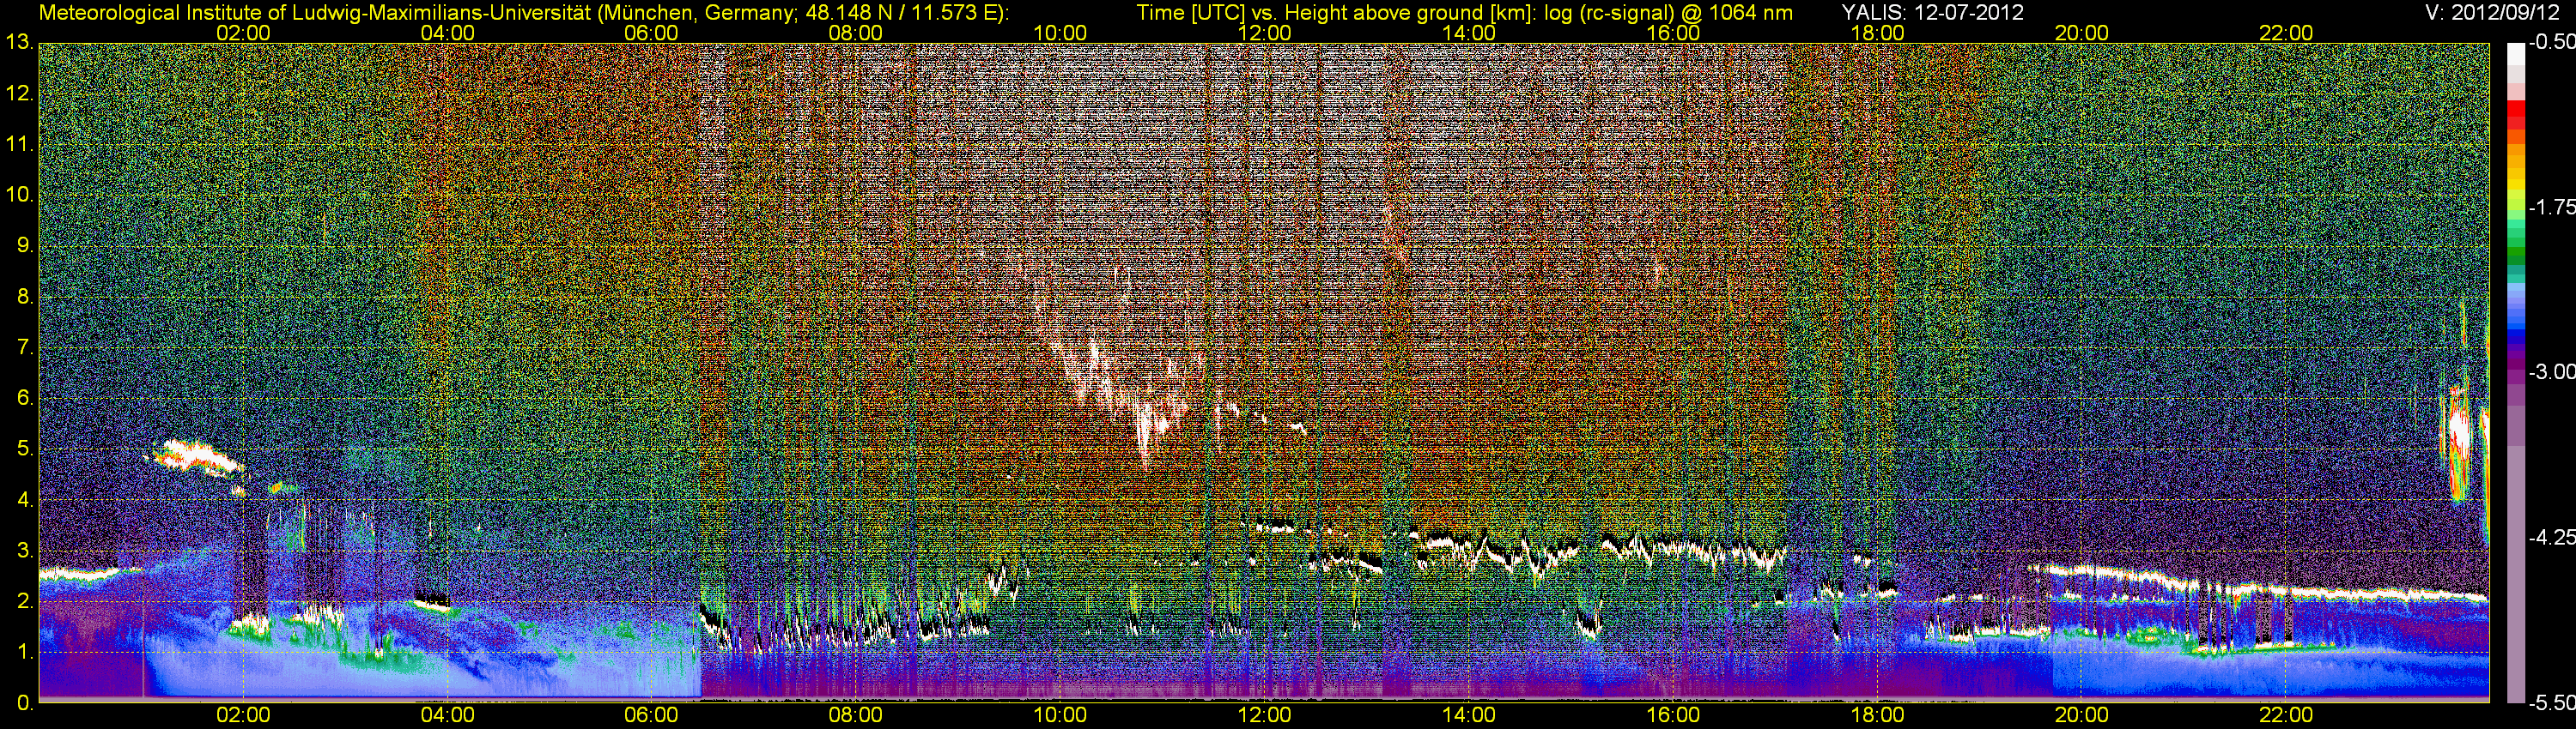2576x729 pixels.
Task: Click the 3 km height axis label
Action: tap(24, 551)
